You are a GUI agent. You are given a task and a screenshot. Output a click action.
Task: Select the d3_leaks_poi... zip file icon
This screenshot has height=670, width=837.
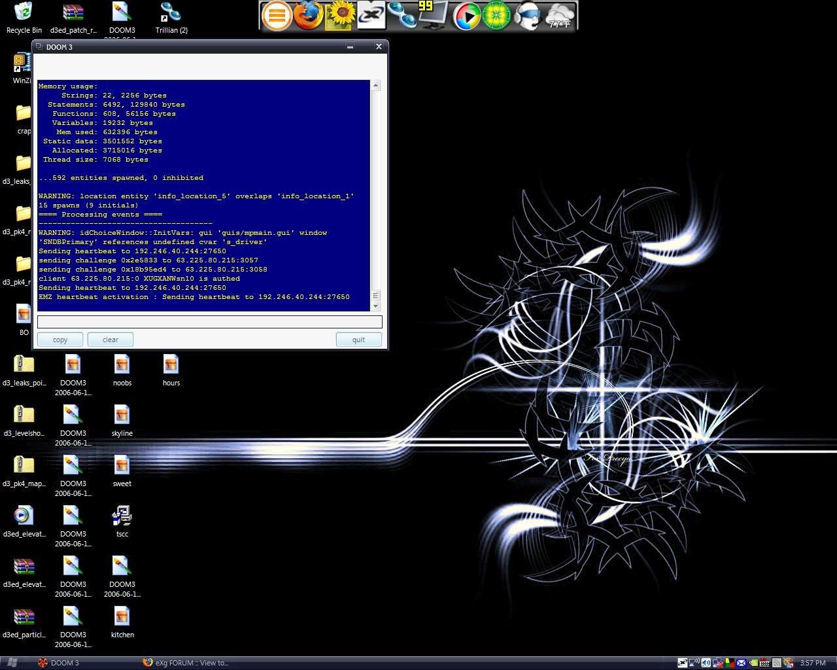(x=24, y=371)
